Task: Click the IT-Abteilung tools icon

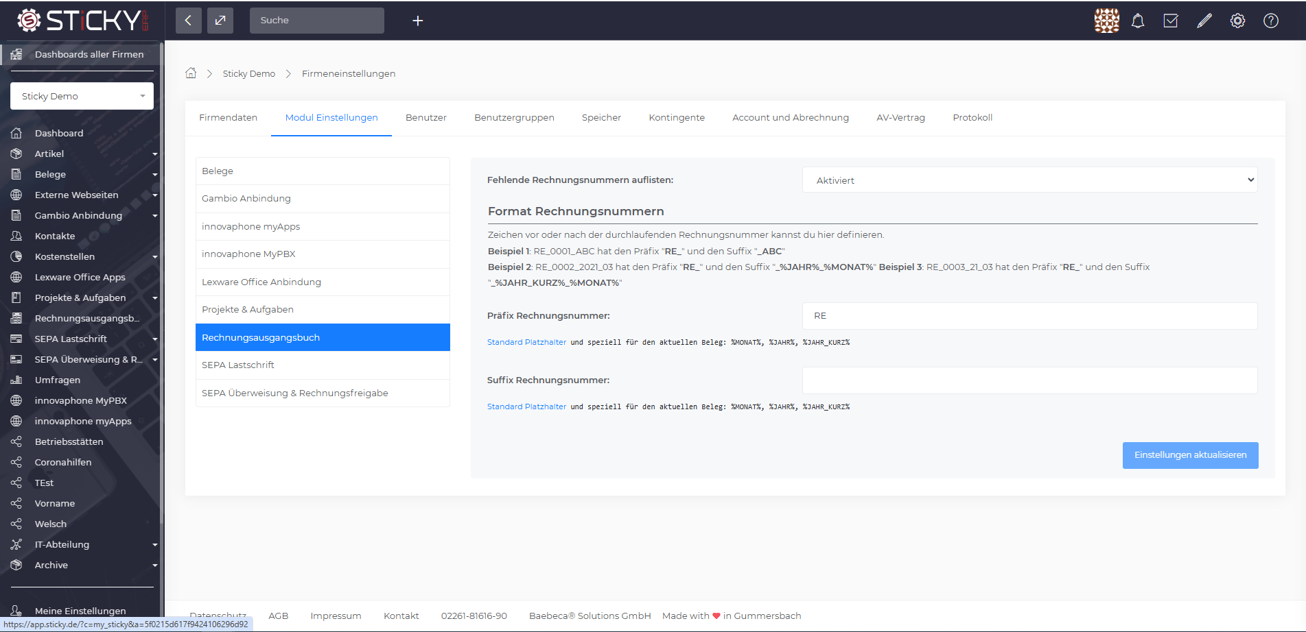Action: pos(16,544)
